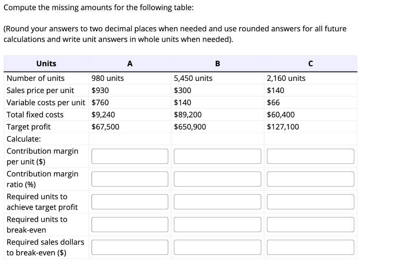
Task: Select the target profit units field for column A
Action: coord(130,201)
